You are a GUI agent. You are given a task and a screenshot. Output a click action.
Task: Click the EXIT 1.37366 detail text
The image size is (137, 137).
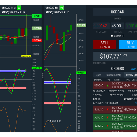[116, 95]
